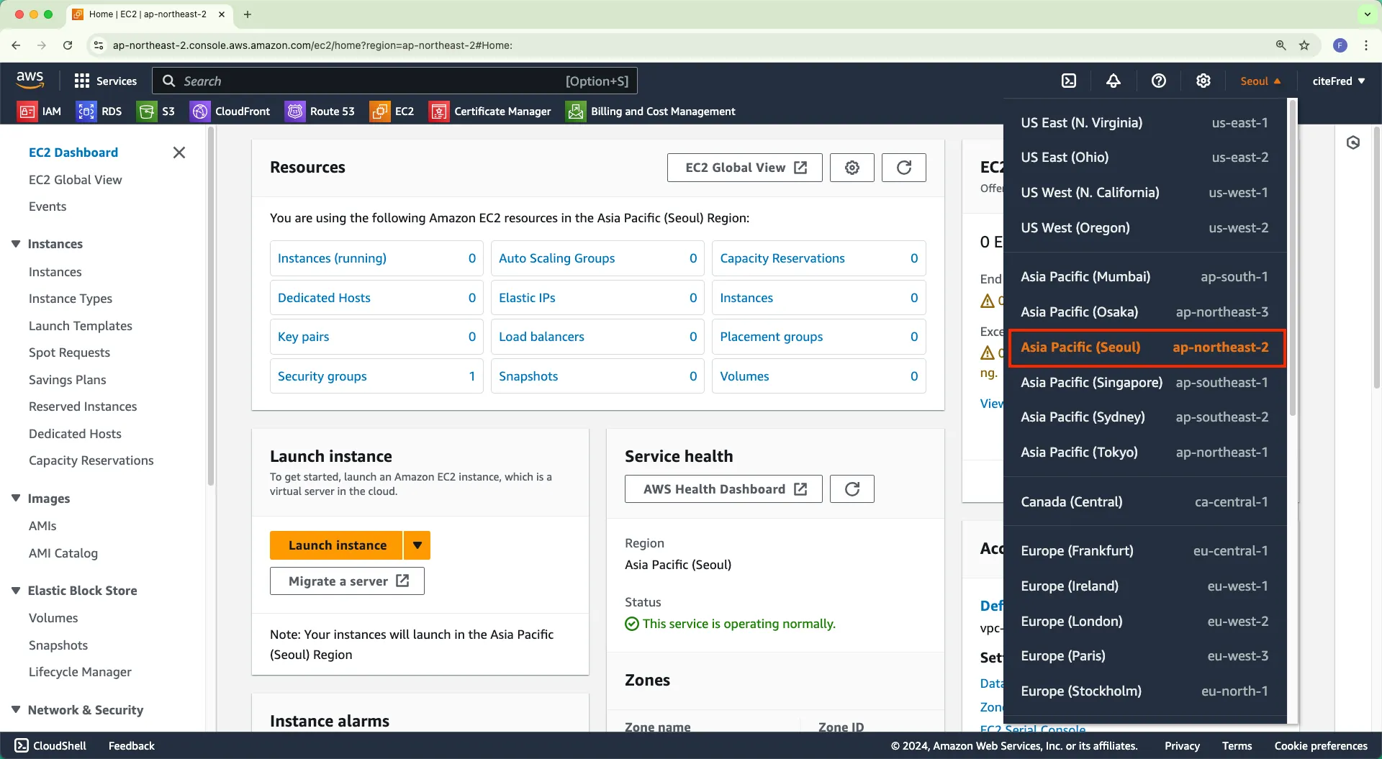The width and height of the screenshot is (1382, 759).
Task: Open the CloudFront shortcut
Action: coord(230,112)
